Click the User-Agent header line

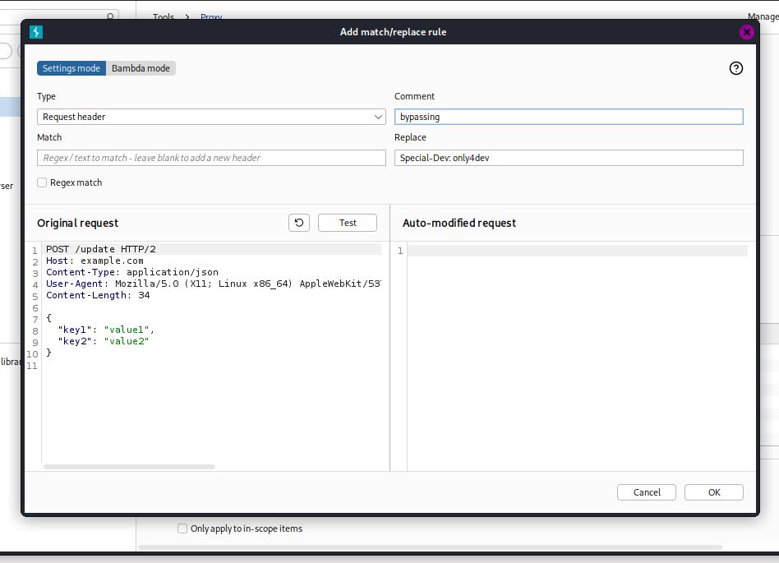coord(213,284)
